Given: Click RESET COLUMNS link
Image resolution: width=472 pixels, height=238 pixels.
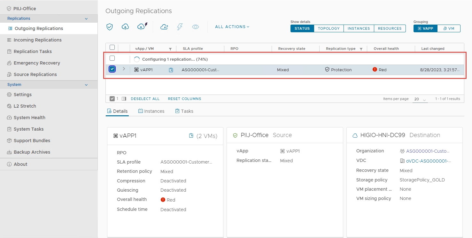Looking at the screenshot, I should pyautogui.click(x=184, y=99).
